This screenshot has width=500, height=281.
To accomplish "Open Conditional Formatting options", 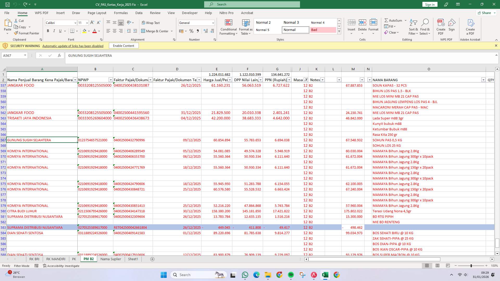I will pos(228,27).
